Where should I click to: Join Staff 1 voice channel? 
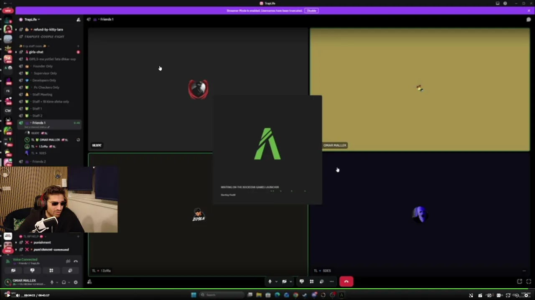click(x=37, y=109)
